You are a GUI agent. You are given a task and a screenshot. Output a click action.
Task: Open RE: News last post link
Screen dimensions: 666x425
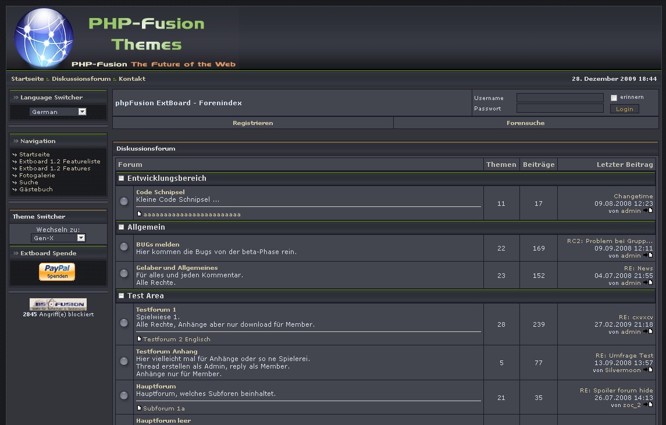tap(639, 269)
